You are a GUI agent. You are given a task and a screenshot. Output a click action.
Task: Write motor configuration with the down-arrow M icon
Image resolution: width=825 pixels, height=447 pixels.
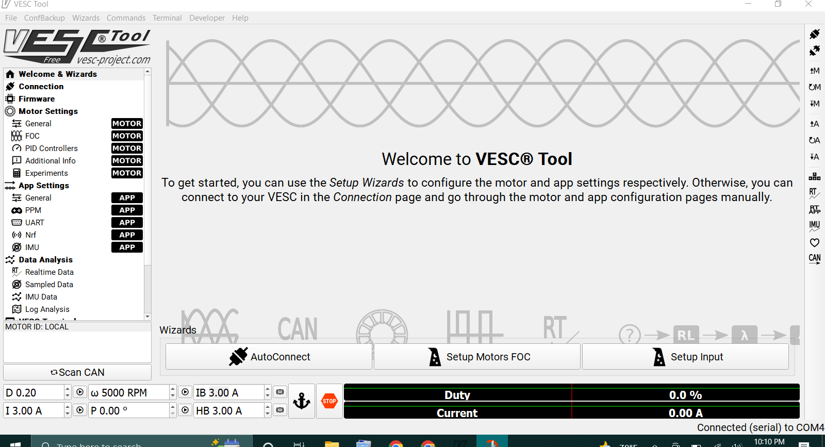click(815, 104)
